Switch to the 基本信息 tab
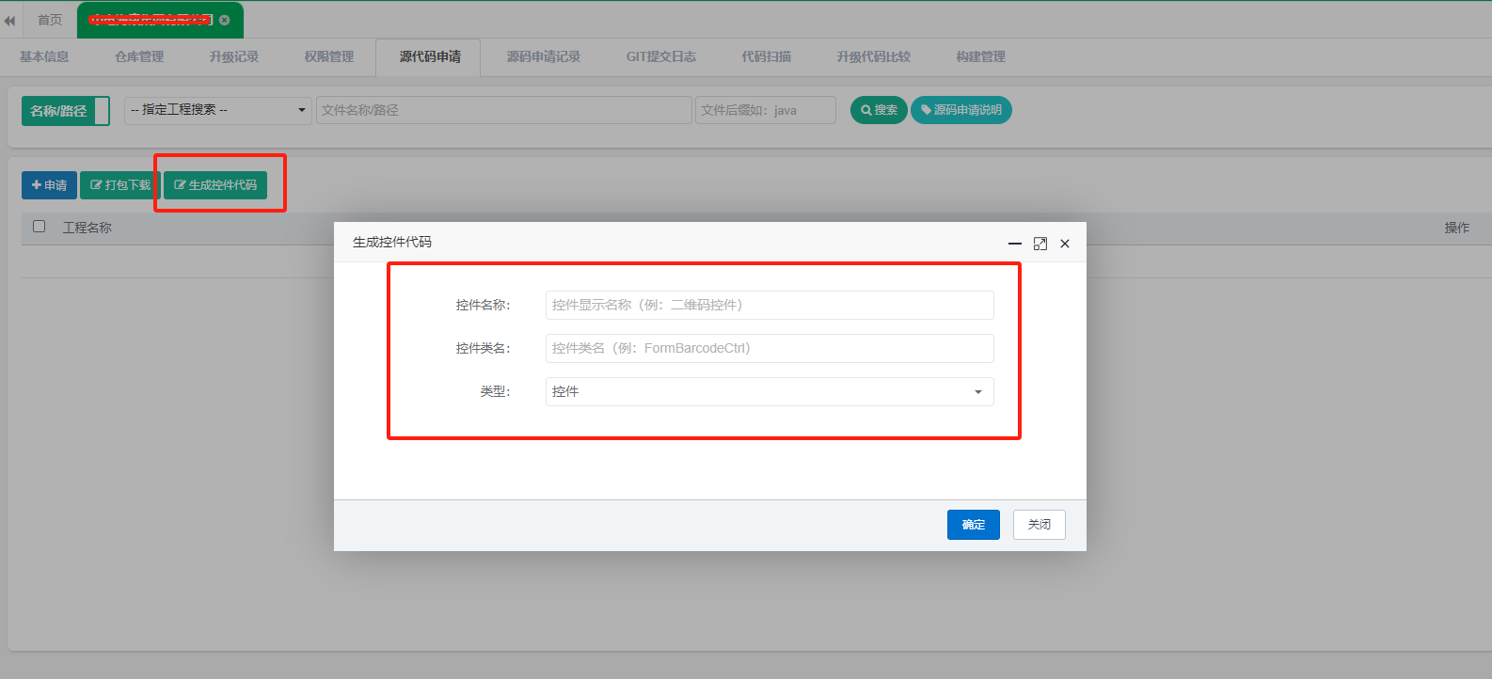 tap(44, 57)
